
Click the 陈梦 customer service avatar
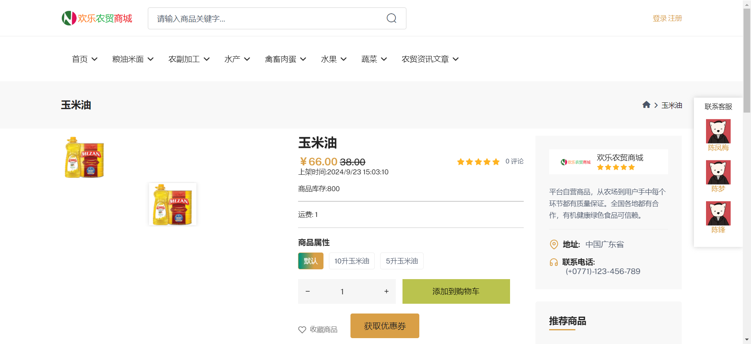718,172
